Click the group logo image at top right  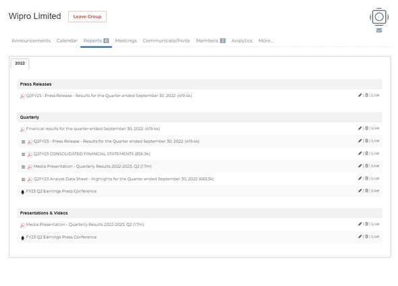click(x=379, y=17)
